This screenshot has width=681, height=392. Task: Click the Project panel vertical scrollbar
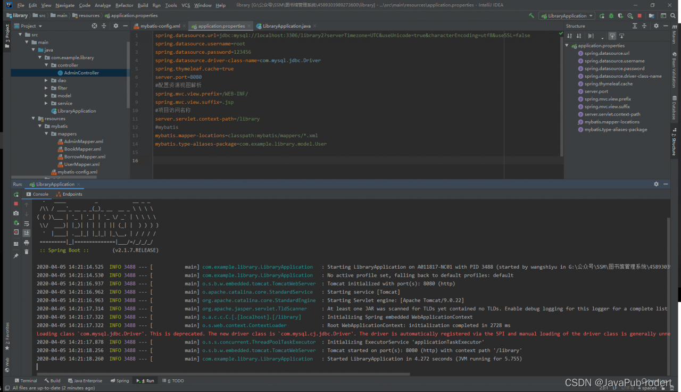coord(128,74)
